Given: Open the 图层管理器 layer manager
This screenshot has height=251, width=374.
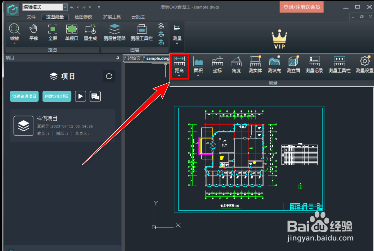Looking at the screenshot, I should (114, 32).
